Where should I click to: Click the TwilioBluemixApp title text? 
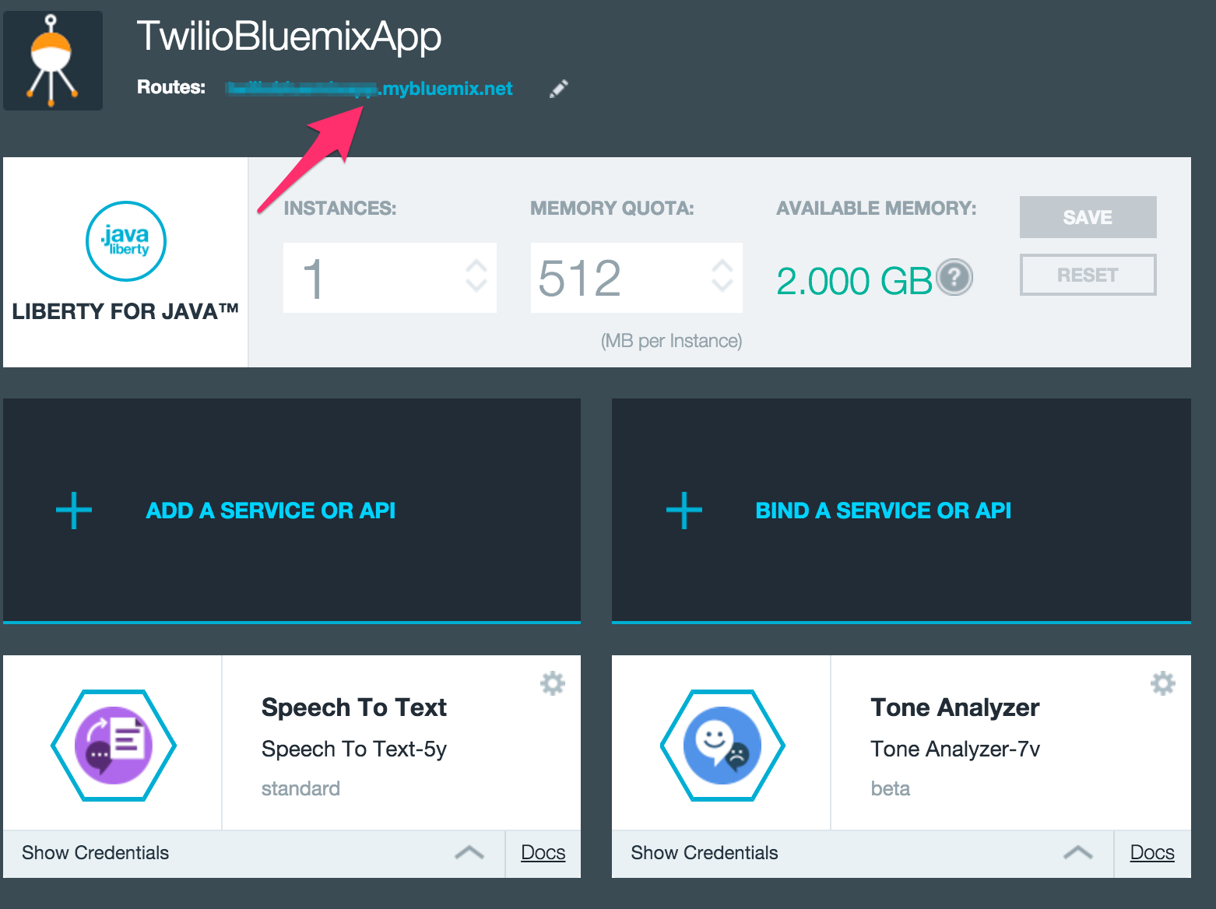[x=290, y=37]
